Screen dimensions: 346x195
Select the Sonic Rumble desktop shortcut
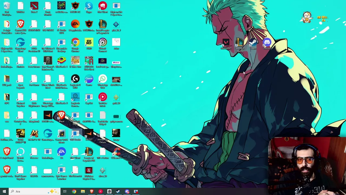[48, 9]
